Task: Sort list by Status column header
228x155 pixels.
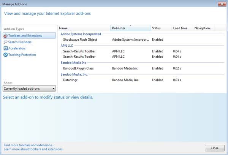Action: pos(161,28)
